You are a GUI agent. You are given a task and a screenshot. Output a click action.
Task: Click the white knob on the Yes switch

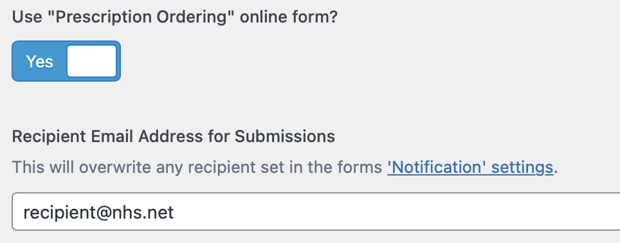tap(92, 61)
